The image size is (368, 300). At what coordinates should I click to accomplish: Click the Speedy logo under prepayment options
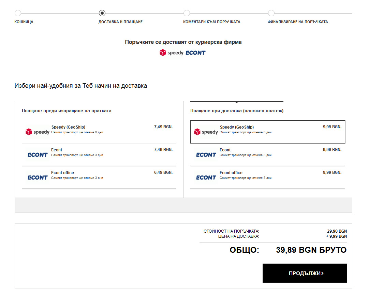pos(37,132)
